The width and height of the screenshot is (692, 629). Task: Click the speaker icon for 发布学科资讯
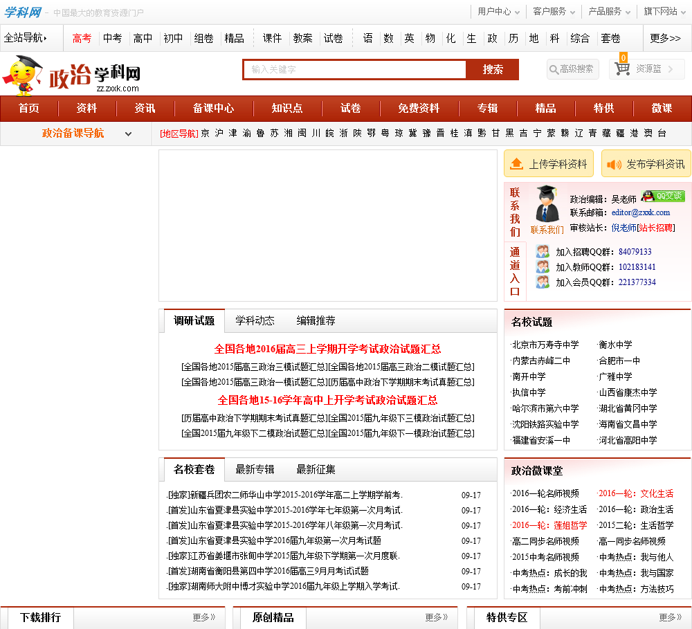(x=614, y=164)
